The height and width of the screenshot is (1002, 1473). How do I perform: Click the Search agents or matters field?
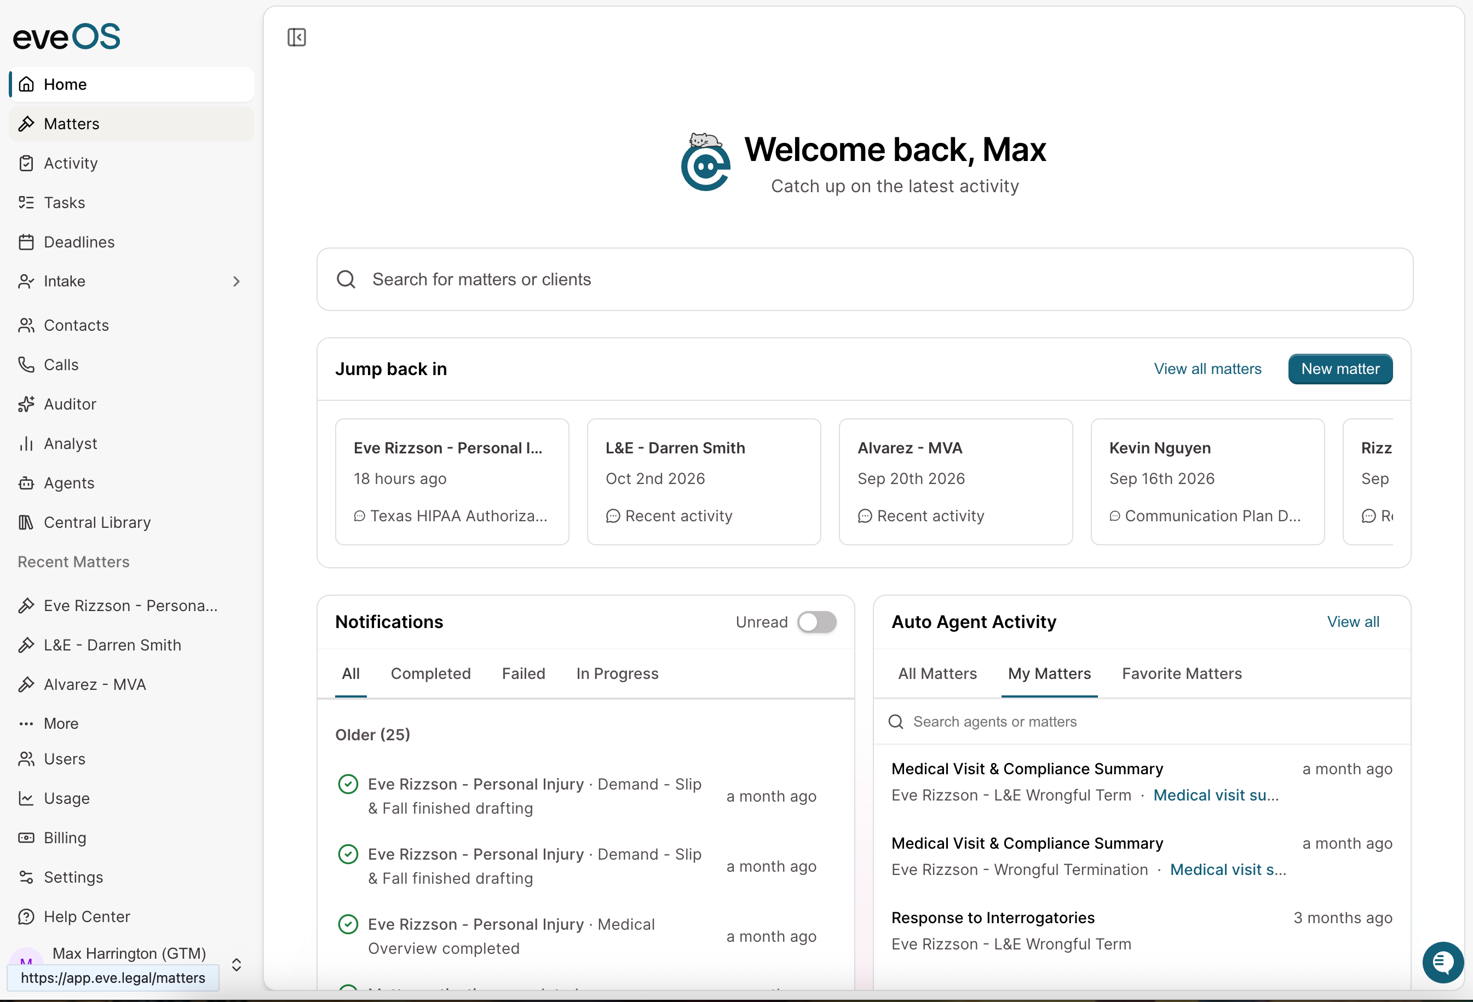coord(1142,721)
